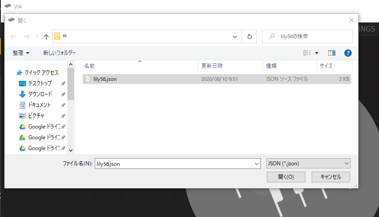Select クイック アクセス in the navigation pane
This screenshot has width=379, height=217.
[37, 73]
